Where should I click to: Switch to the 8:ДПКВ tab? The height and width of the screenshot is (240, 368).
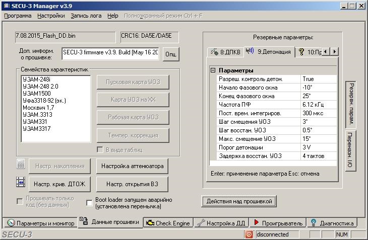point(225,52)
